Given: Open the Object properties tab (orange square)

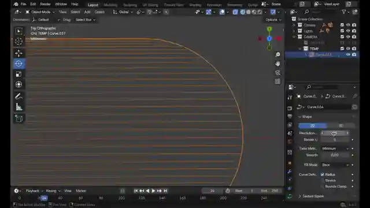Looking at the screenshot, I should pyautogui.click(x=290, y=163).
